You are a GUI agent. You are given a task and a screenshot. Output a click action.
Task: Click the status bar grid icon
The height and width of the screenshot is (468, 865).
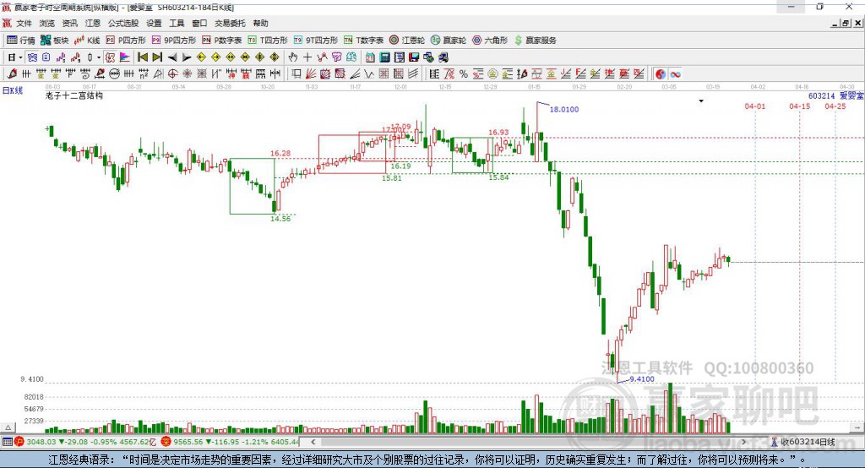(x=7, y=442)
